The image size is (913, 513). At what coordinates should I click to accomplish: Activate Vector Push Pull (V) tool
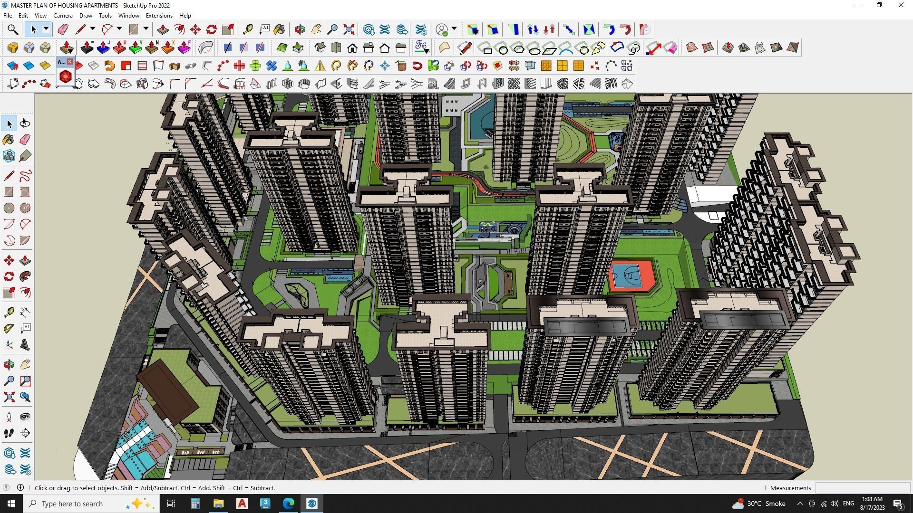click(136, 47)
